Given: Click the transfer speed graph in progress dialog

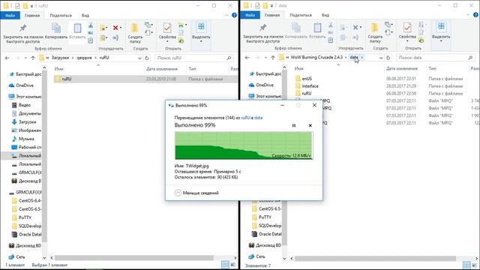Looking at the screenshot, I should [x=244, y=145].
